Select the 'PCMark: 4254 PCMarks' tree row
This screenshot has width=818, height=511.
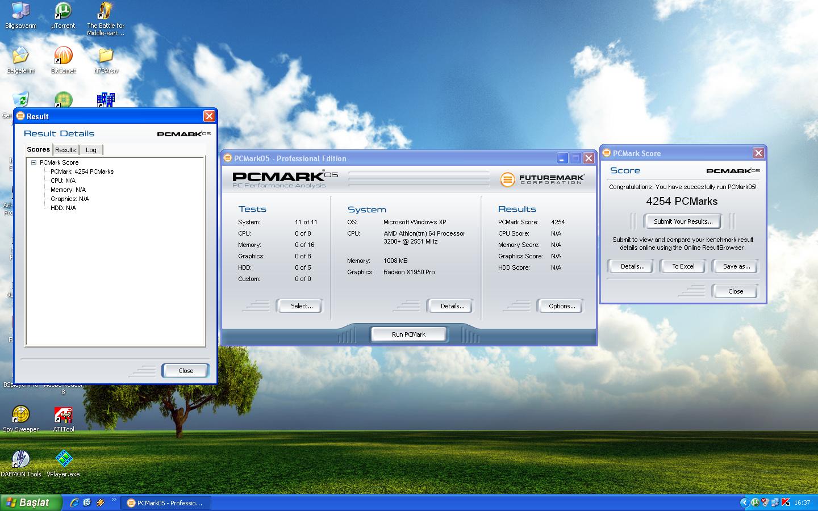[82, 171]
